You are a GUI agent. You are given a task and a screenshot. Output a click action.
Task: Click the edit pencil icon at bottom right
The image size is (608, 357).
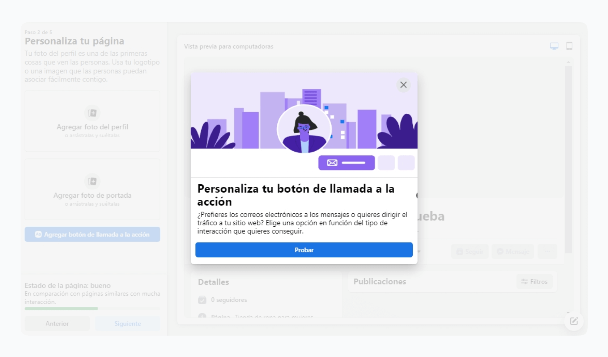tap(574, 321)
